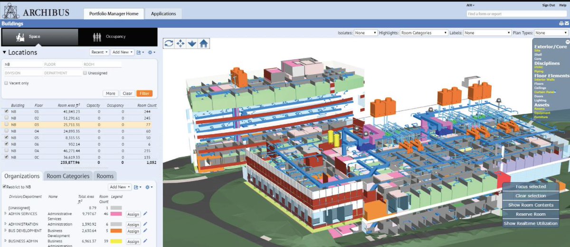
Task: Toggle checkbox for NB floor 0A
Action: (6, 150)
